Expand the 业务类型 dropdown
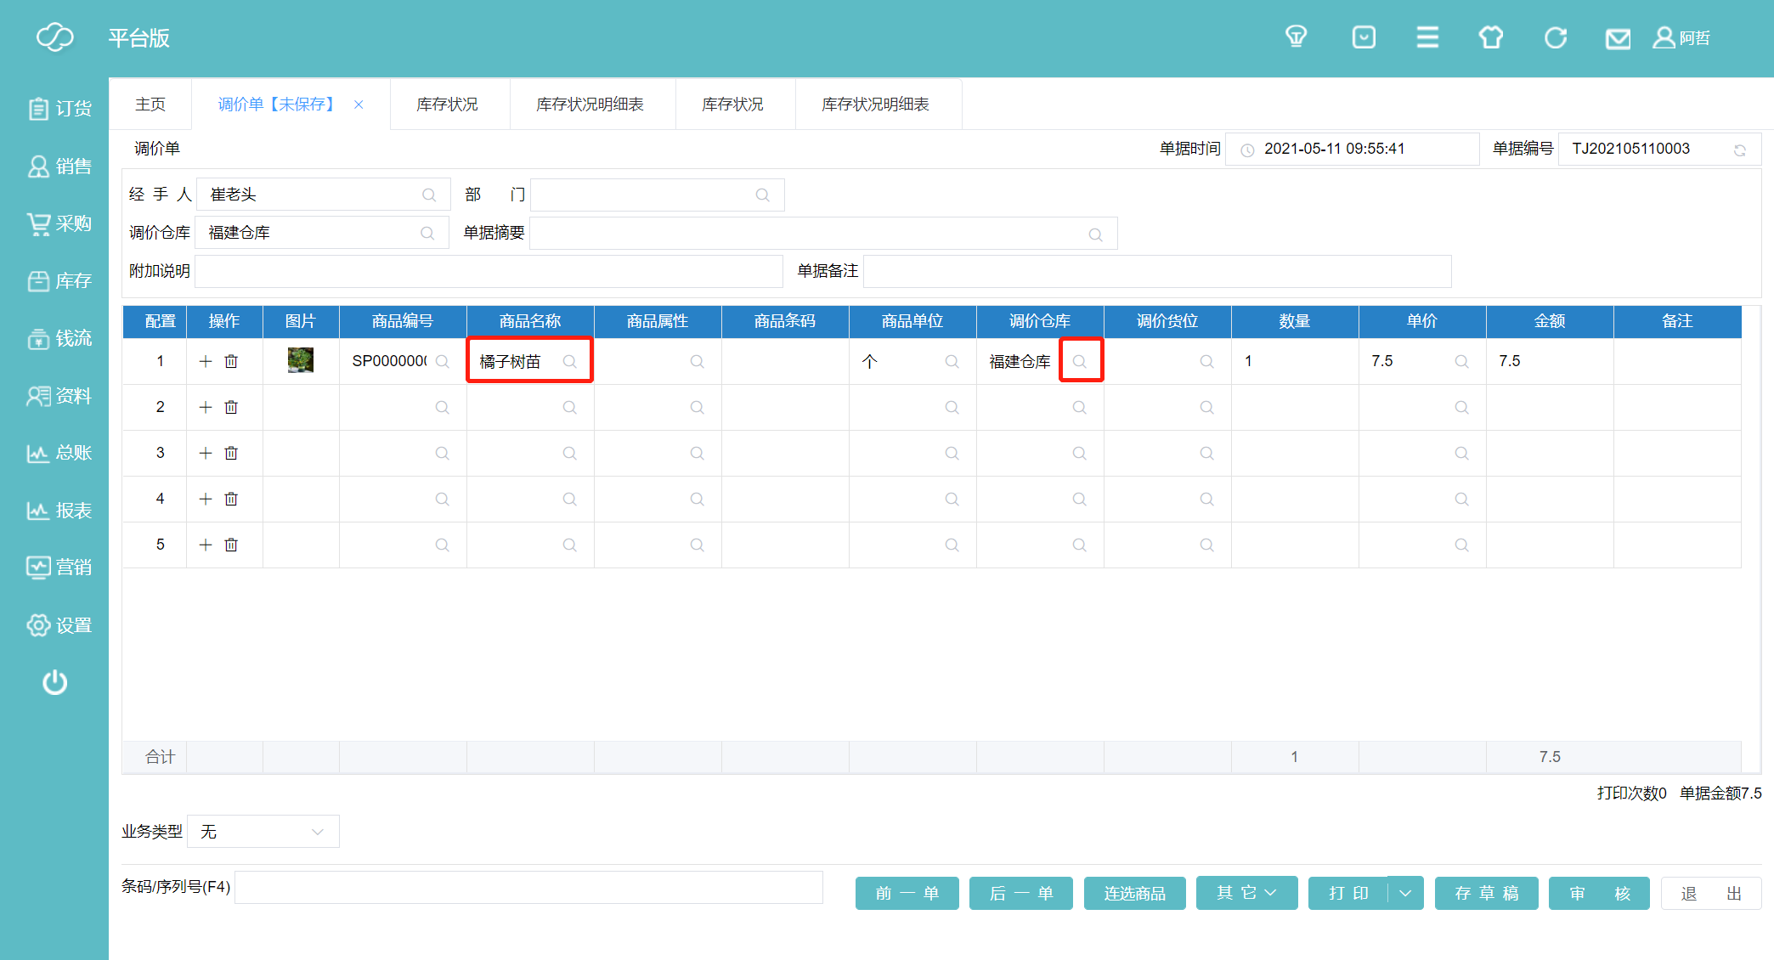 pyautogui.click(x=263, y=832)
